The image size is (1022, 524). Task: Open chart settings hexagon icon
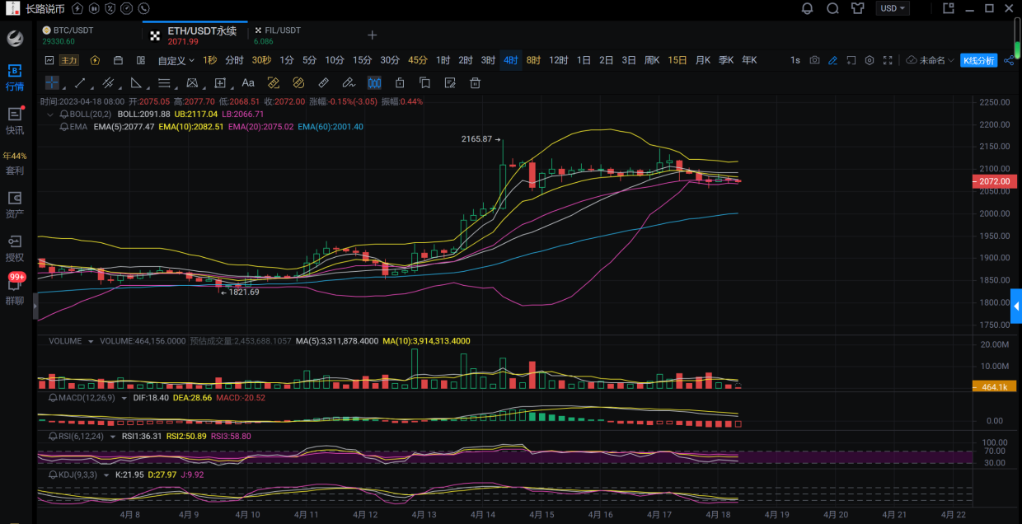point(870,60)
